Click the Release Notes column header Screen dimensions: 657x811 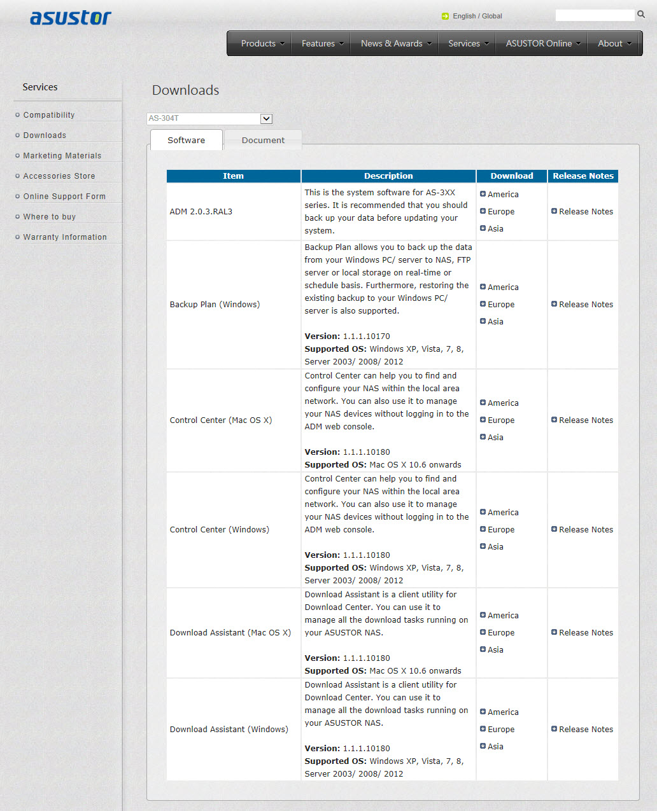tap(583, 176)
